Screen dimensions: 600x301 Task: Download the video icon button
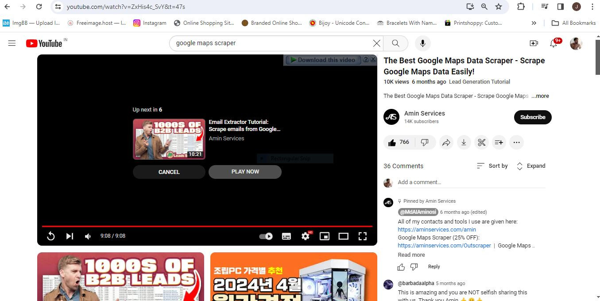464,142
